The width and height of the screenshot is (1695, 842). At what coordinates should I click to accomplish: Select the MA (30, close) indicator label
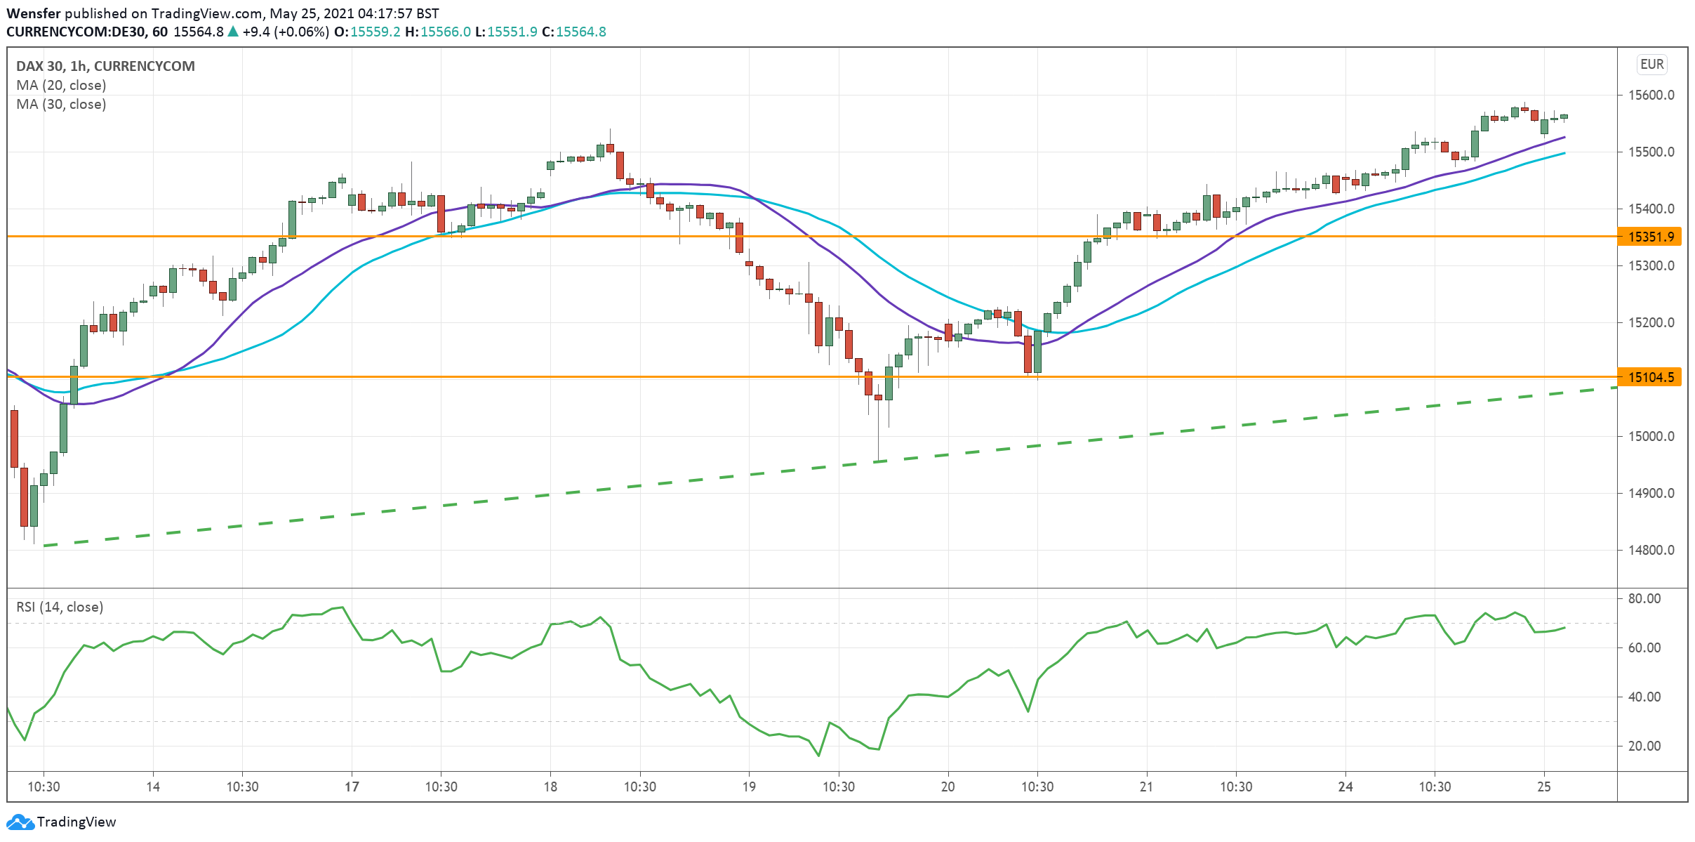61,104
